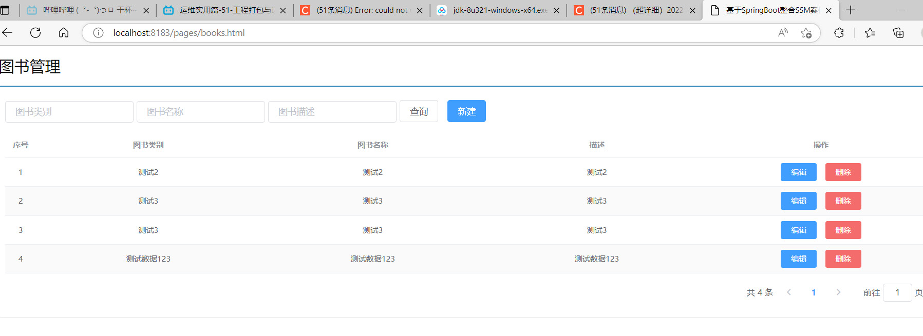Open the browser home page
923x336 pixels.
click(x=64, y=33)
